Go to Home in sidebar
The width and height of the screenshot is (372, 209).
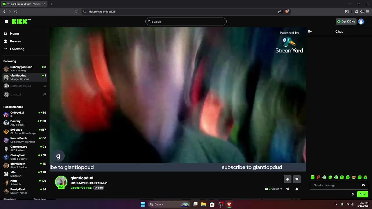tap(25, 33)
